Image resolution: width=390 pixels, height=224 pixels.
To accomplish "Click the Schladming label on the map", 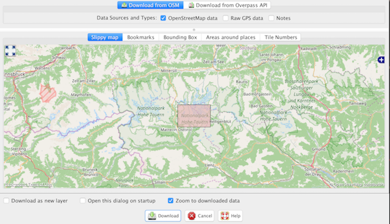I will click(x=340, y=47).
